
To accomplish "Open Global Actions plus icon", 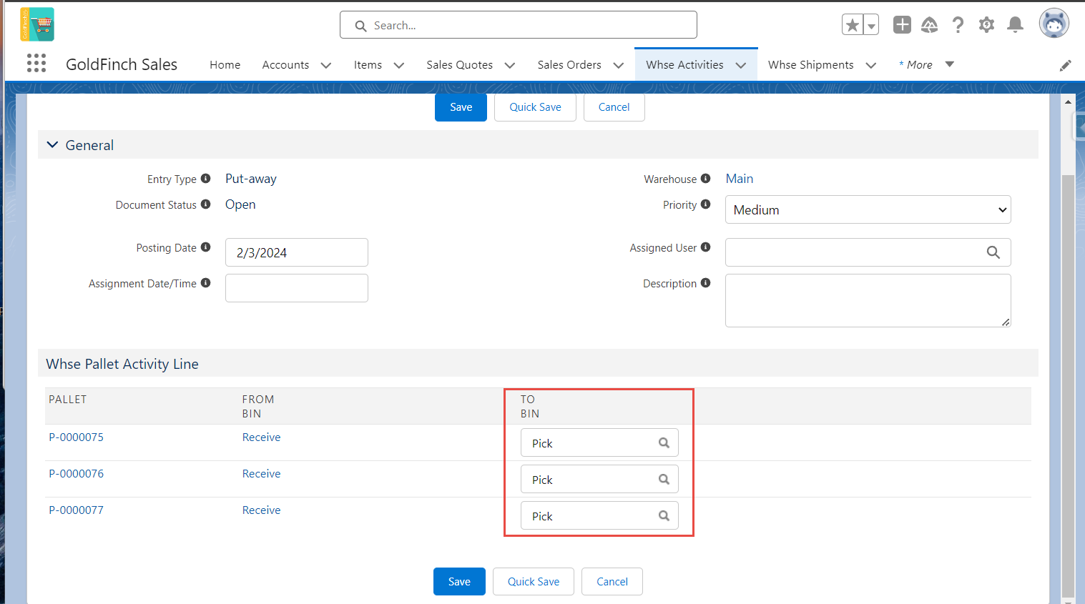I will coord(902,25).
